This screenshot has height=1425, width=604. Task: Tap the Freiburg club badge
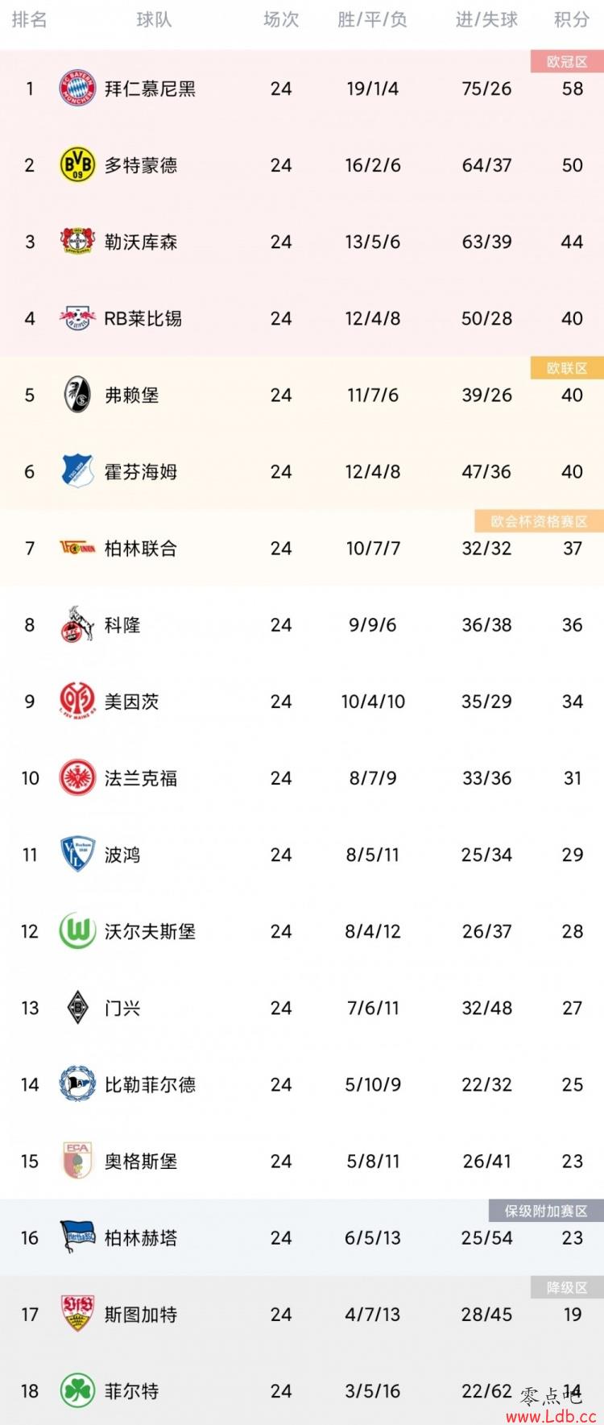tap(77, 395)
